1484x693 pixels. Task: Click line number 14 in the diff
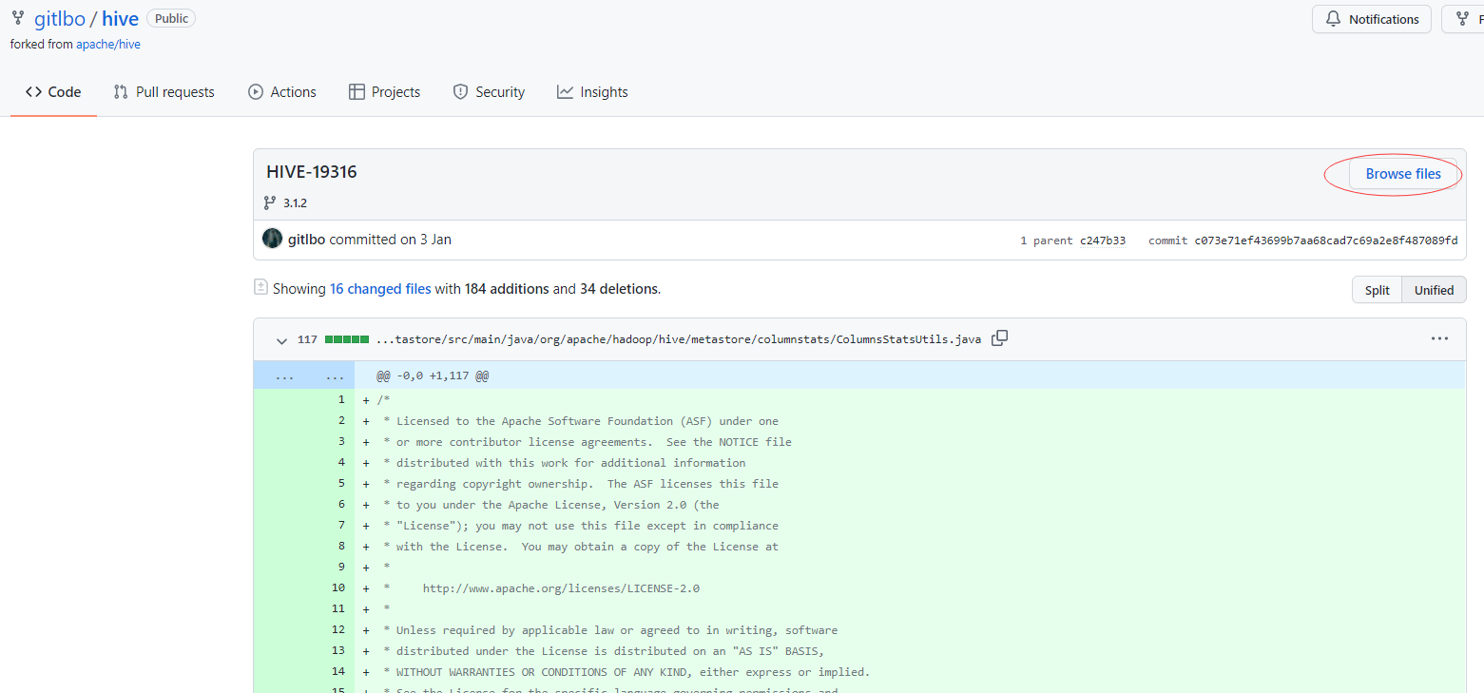click(x=338, y=671)
